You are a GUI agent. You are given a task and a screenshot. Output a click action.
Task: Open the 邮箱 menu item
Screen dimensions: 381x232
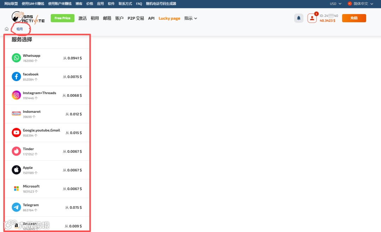tap(107, 18)
